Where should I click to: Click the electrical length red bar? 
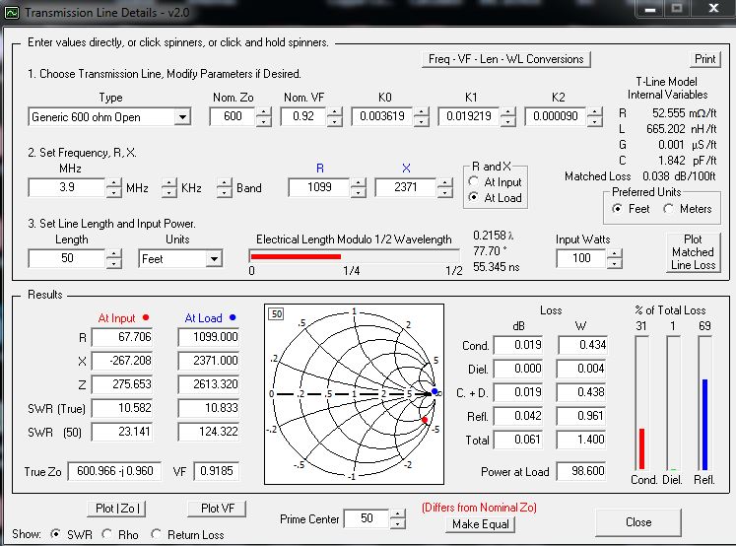(296, 255)
